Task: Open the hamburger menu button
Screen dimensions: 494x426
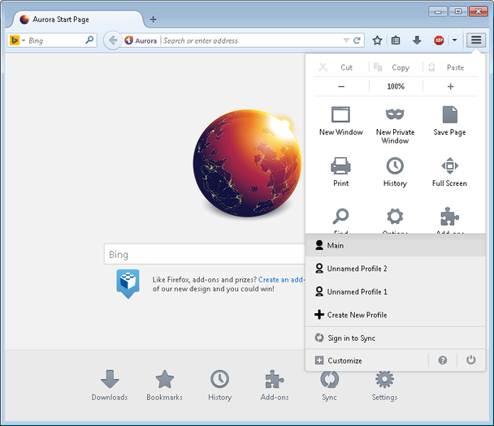Action: tap(476, 40)
